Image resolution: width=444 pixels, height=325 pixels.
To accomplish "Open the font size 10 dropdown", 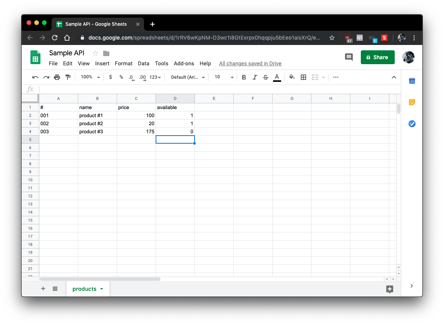I will pos(224,77).
